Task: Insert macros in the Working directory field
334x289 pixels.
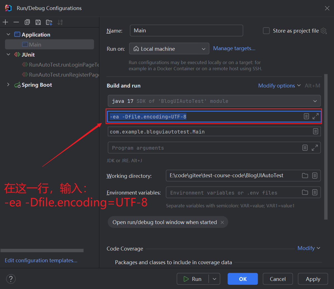Action: [x=315, y=175]
